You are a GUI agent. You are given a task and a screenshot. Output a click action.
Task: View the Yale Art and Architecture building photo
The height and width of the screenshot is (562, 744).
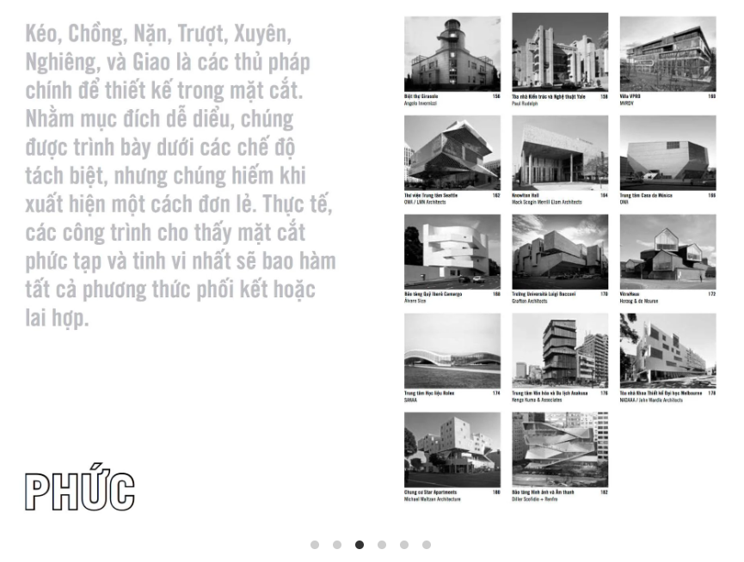(x=560, y=52)
